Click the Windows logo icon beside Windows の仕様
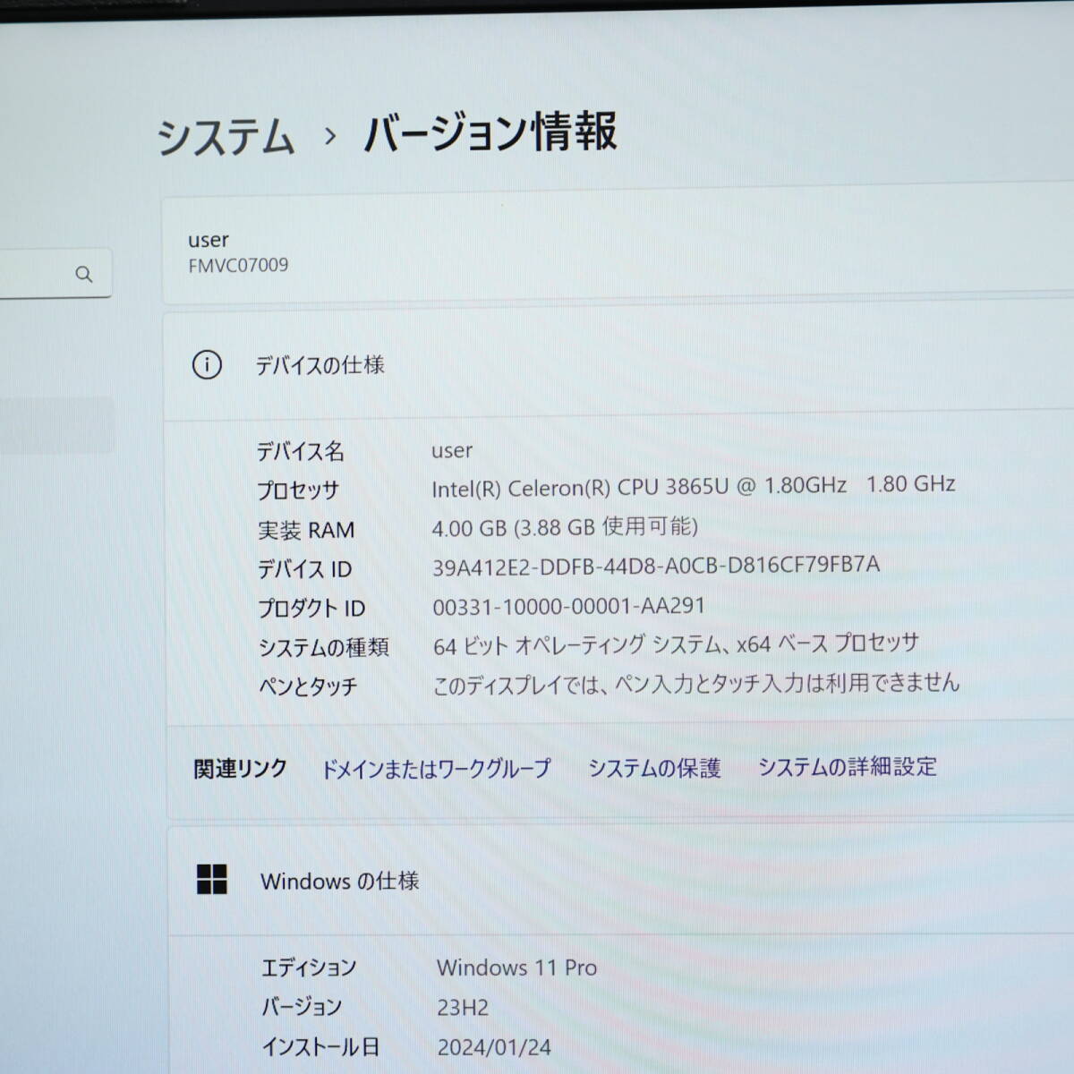1074x1074 pixels. 212,880
